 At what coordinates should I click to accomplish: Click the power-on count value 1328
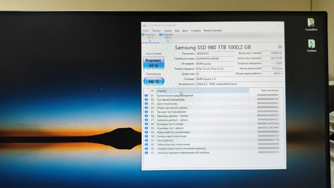(x=272, y=68)
